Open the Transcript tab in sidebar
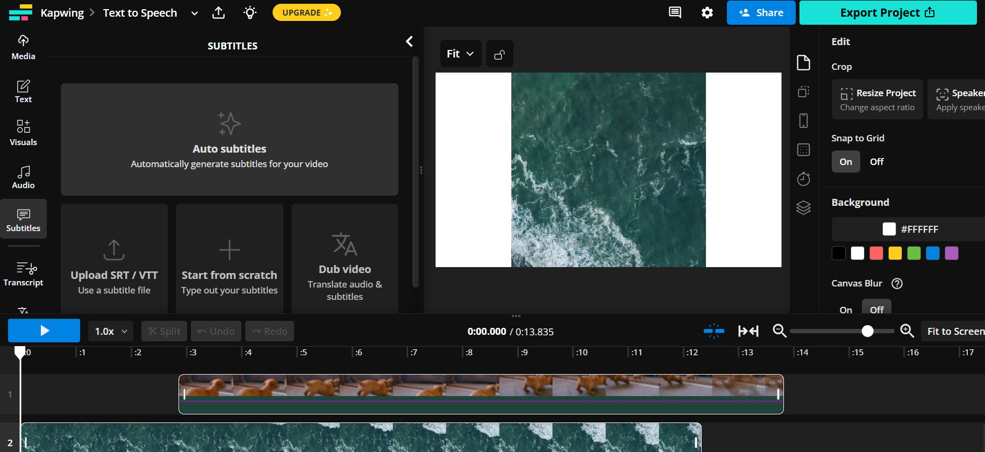The height and width of the screenshot is (452, 985). 24,273
